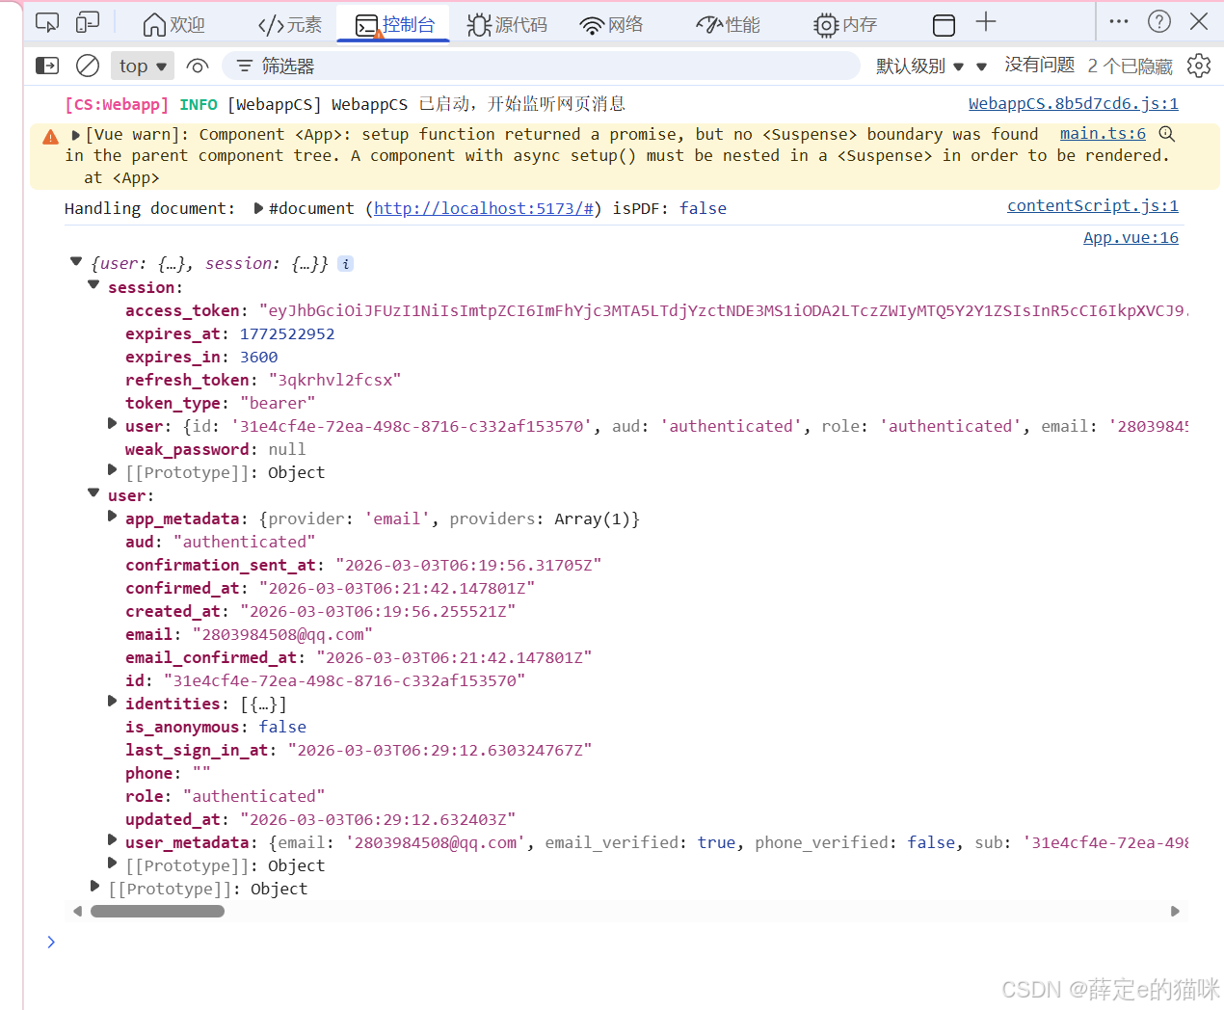
Task: Click the expires_at value 1772522952
Action: pos(287,333)
